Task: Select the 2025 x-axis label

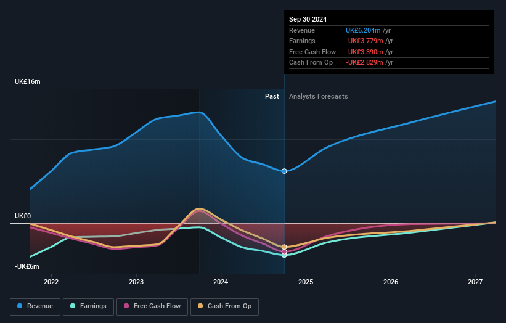Action: tap(306, 282)
